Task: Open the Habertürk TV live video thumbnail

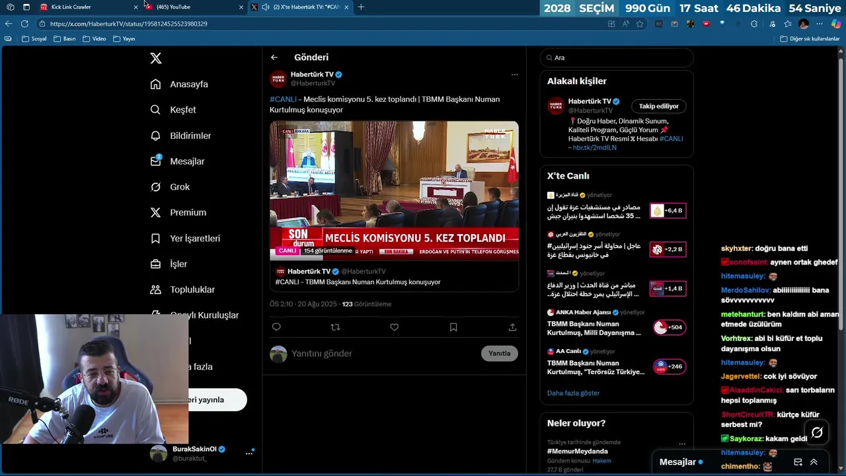Action: 394,190
